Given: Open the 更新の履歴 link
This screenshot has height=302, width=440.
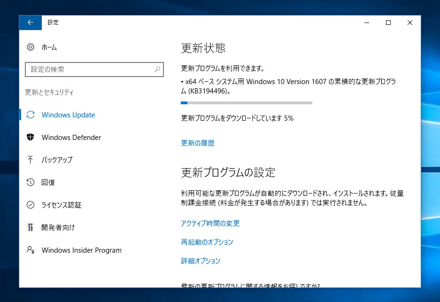Looking at the screenshot, I should tap(198, 143).
